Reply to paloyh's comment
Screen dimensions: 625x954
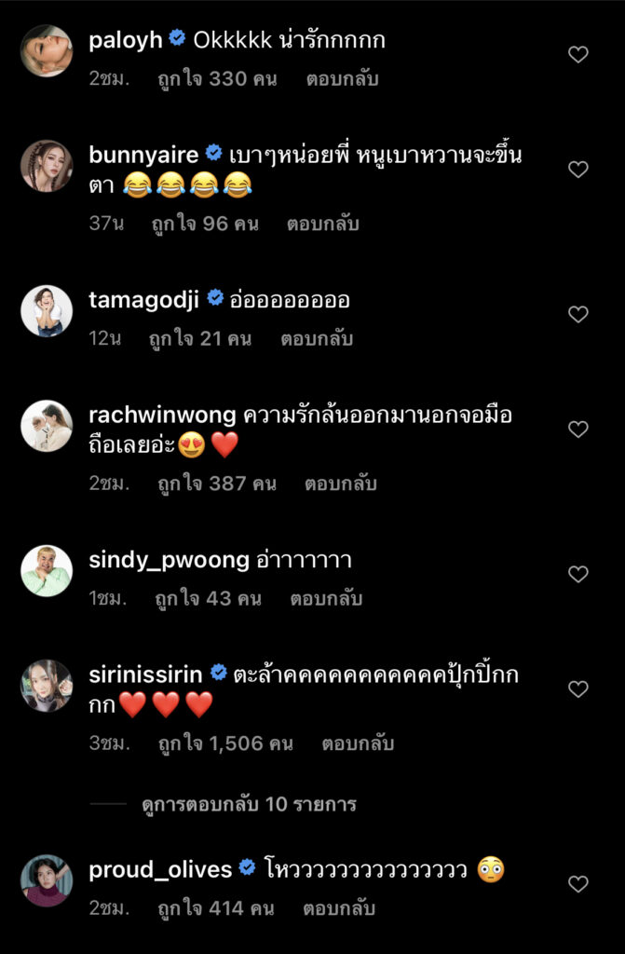(342, 79)
